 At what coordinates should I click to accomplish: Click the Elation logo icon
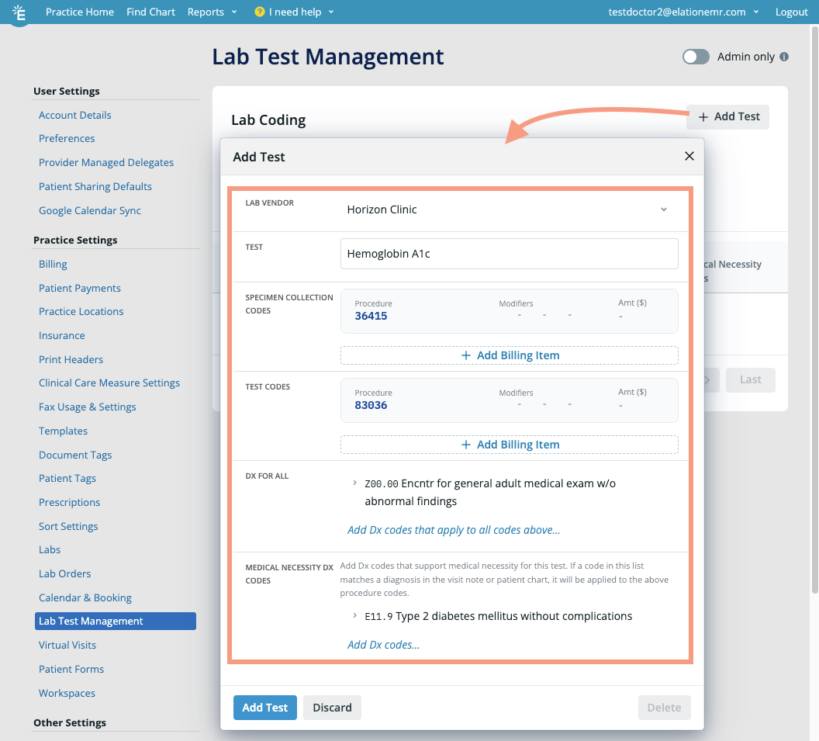[x=19, y=12]
